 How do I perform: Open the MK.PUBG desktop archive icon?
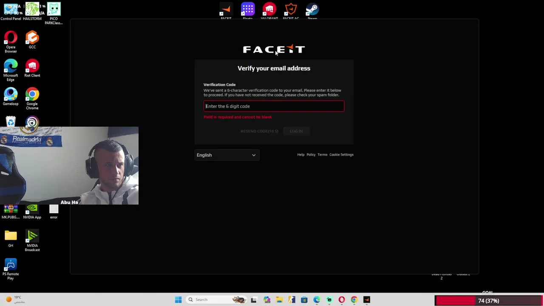pos(11,212)
